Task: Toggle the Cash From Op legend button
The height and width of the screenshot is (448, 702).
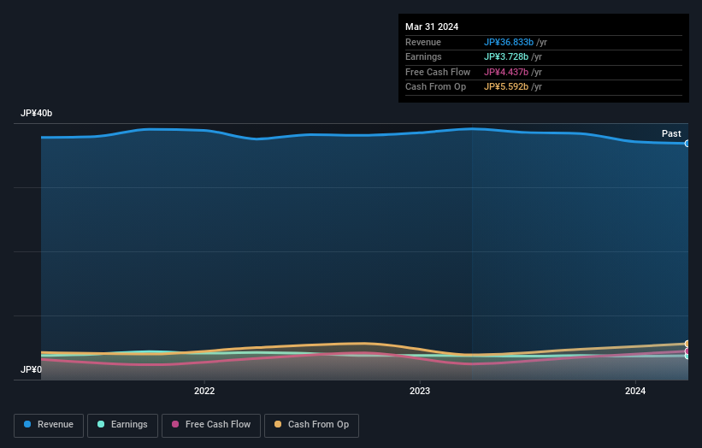Action: (x=311, y=425)
